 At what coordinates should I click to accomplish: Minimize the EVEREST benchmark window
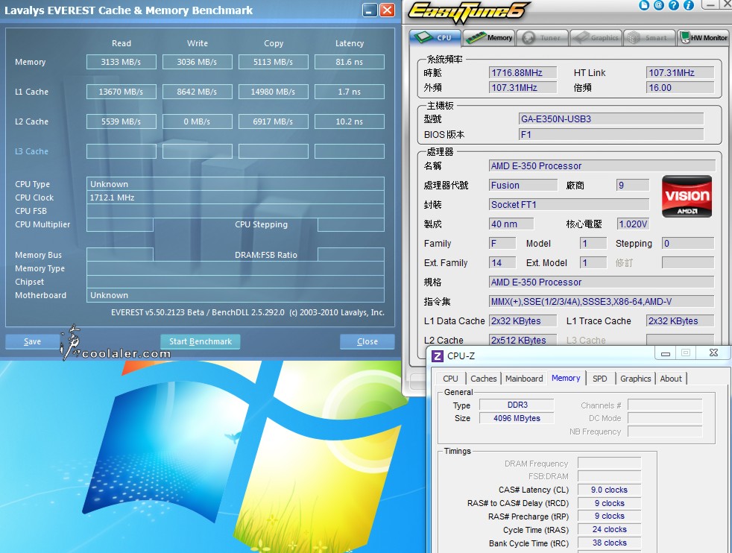point(370,10)
